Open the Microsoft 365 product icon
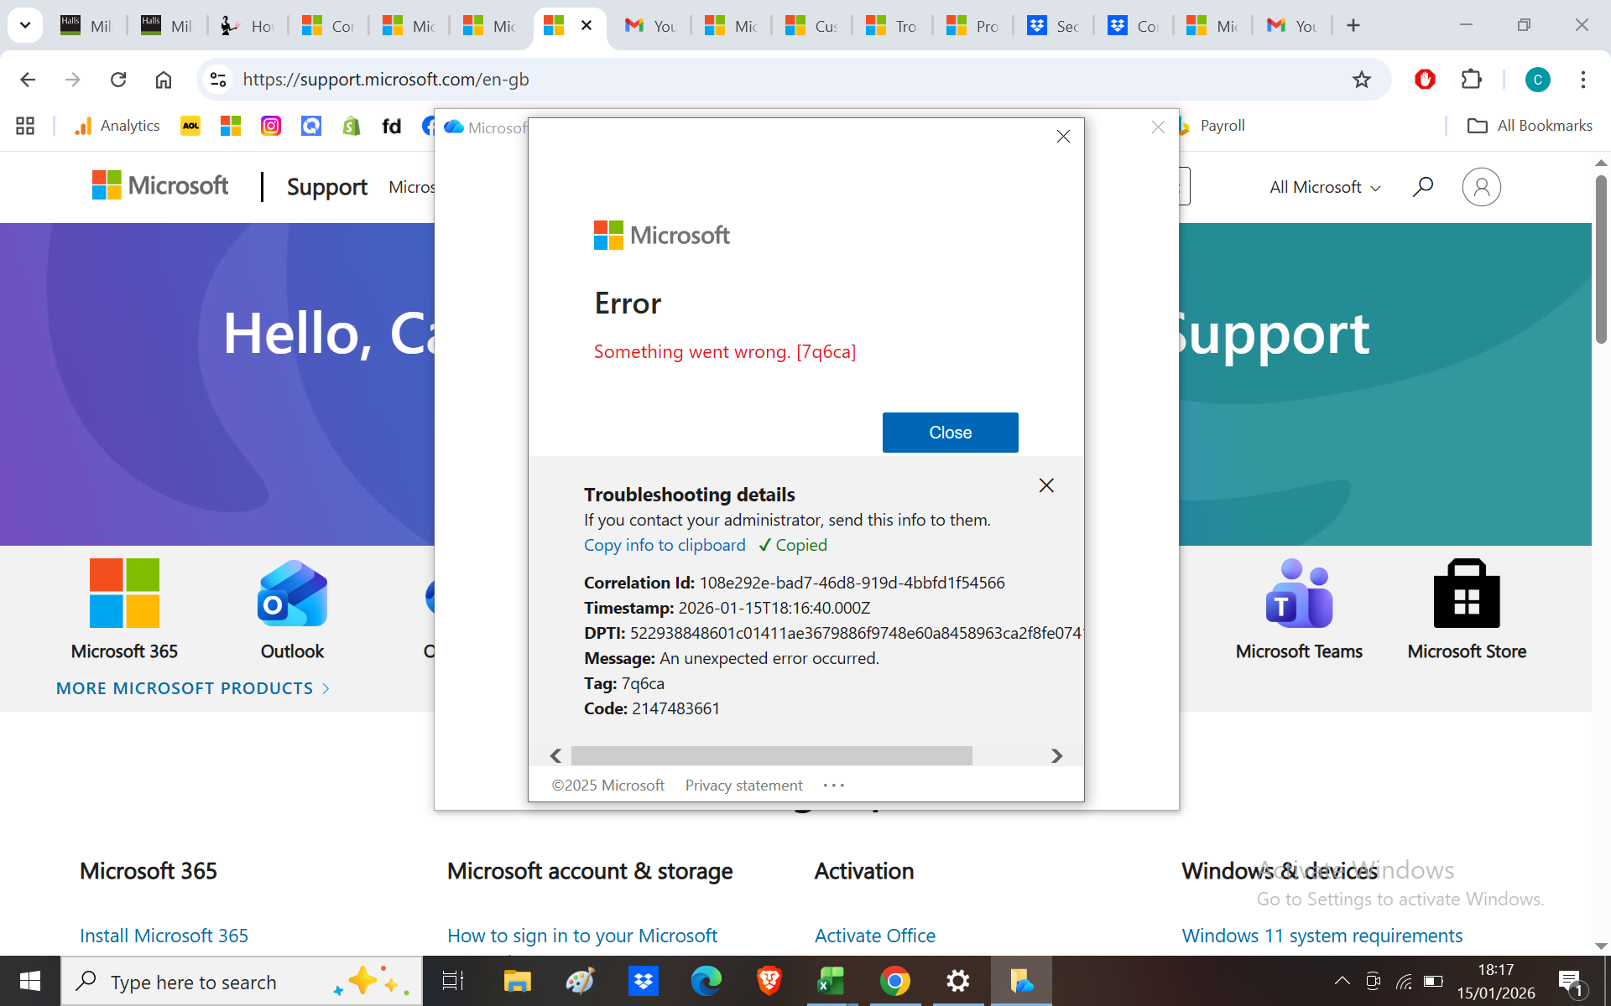1611x1006 pixels. (124, 594)
